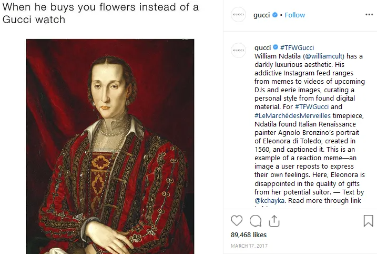The image size is (377, 254).
Task: Open the #TFWGucci hashtag beside the caption username
Action: click(x=297, y=47)
